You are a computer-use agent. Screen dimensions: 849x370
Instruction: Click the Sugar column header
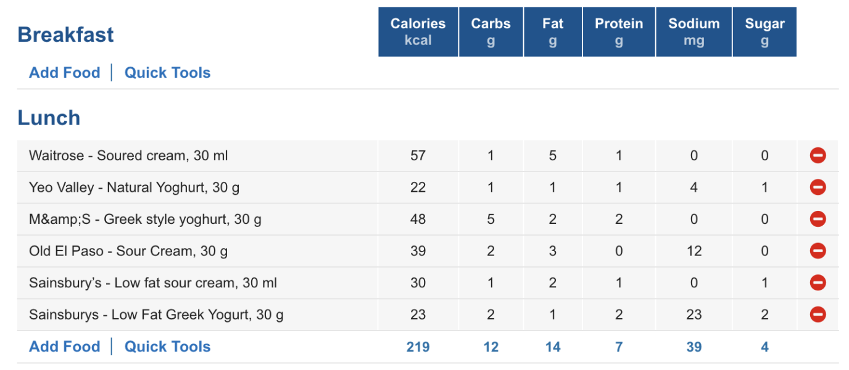click(764, 31)
